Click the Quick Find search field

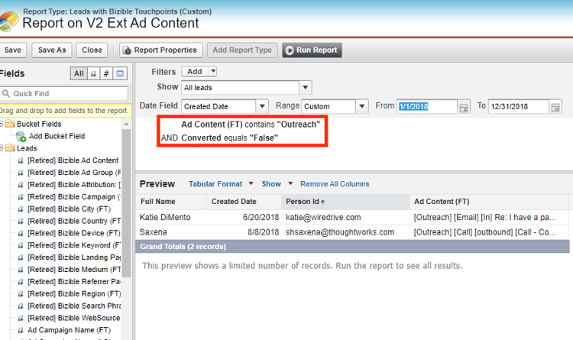point(64,93)
